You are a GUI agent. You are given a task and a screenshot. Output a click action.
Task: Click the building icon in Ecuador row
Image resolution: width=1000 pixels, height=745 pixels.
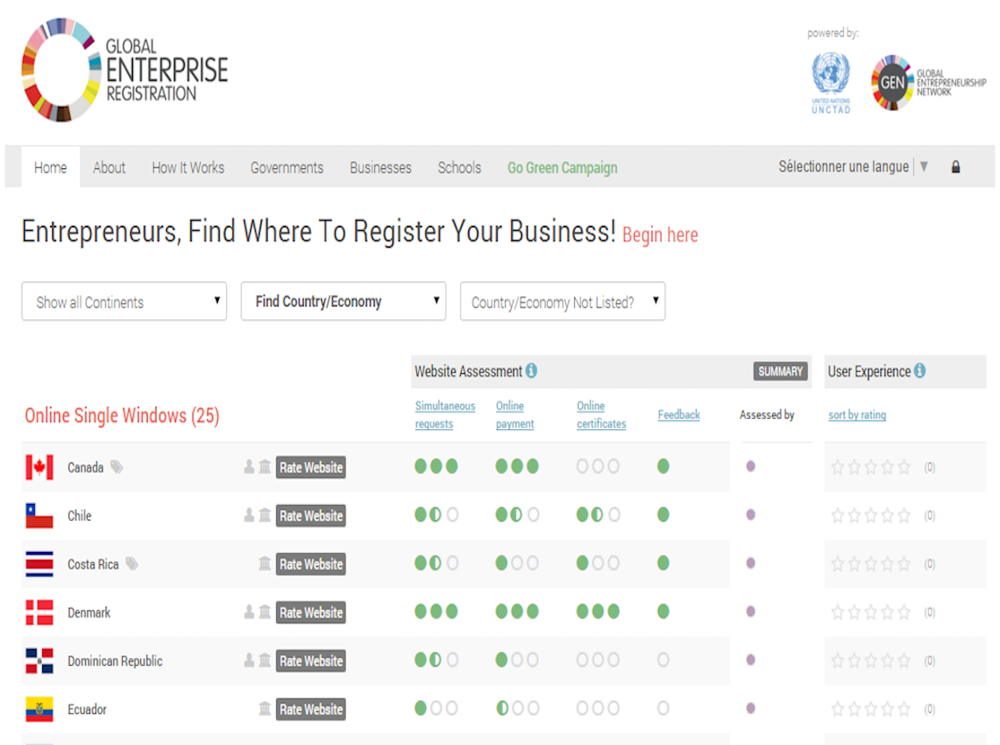point(265,709)
